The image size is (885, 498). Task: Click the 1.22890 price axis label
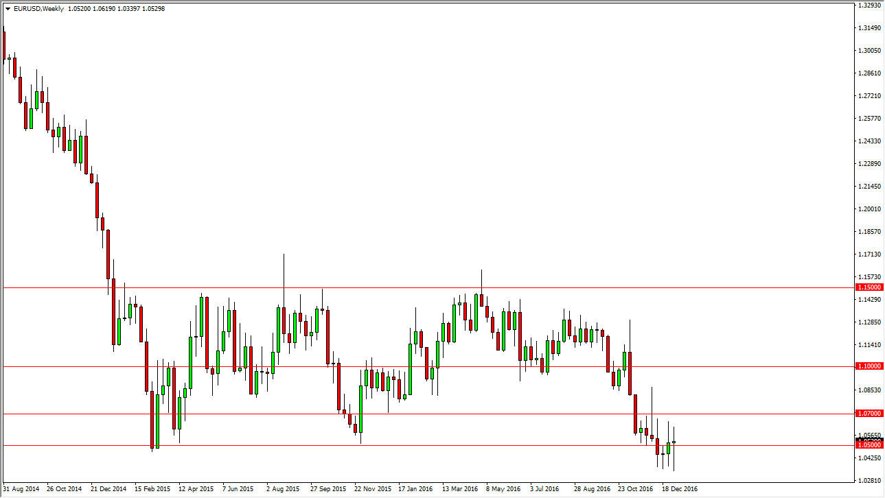pos(869,164)
